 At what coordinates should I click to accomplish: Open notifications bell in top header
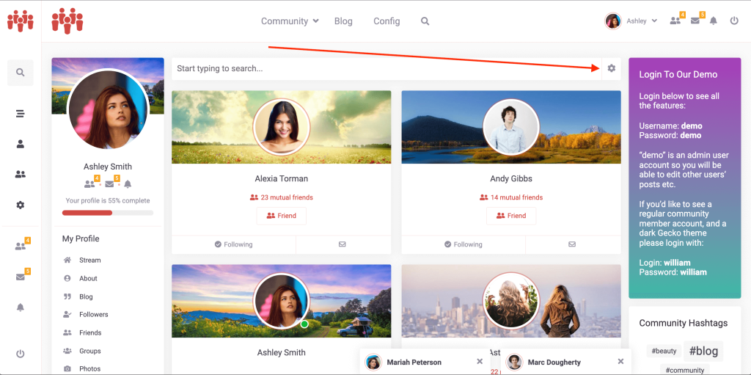(714, 21)
